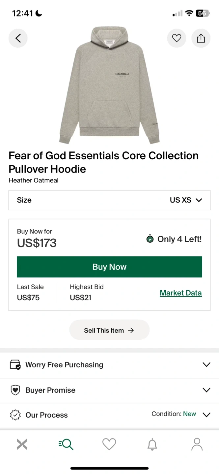This screenshot has height=474, width=219.
Task: Tap the Our Process verified badge icon
Action: coord(15,415)
